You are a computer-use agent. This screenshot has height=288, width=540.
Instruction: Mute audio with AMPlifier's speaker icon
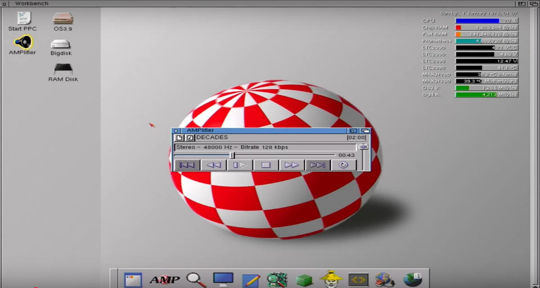click(x=364, y=147)
